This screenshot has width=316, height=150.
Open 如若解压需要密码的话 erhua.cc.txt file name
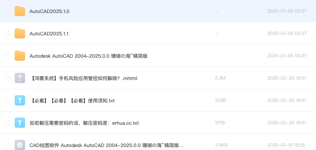click(84, 123)
